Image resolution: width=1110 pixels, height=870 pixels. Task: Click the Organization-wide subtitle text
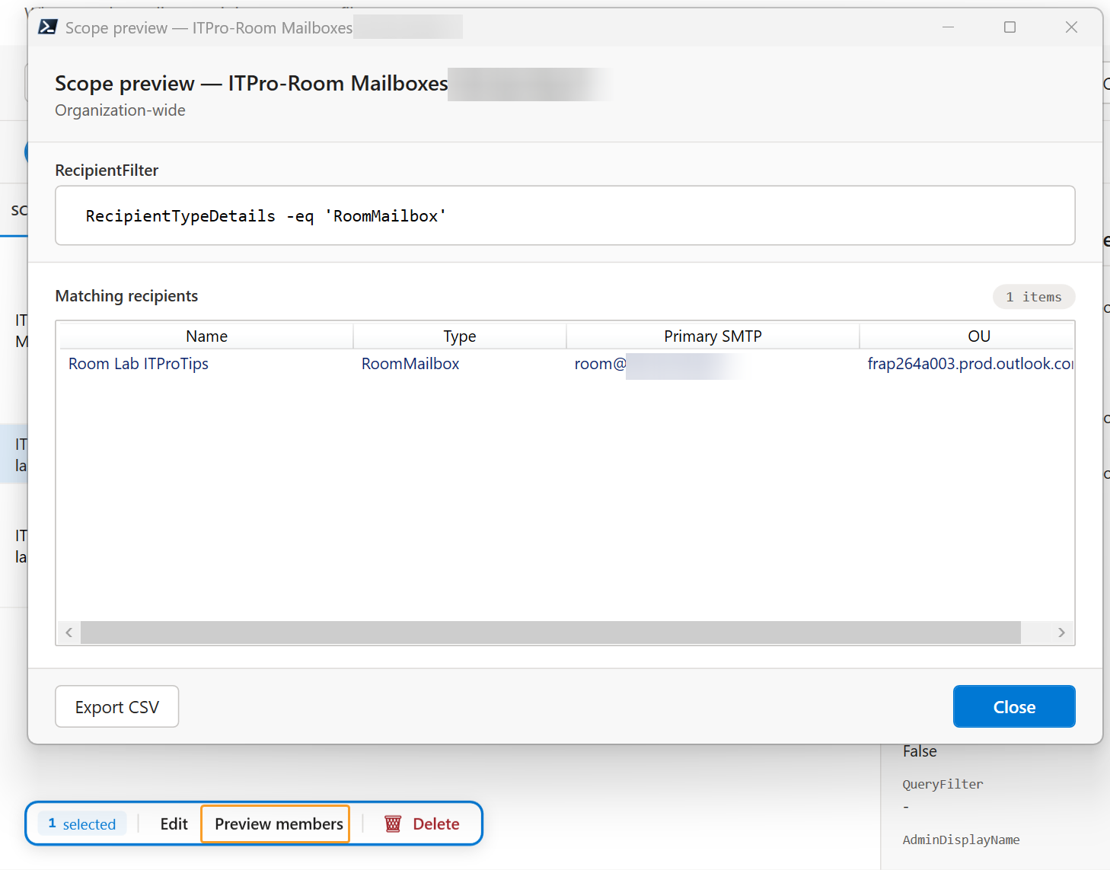120,110
